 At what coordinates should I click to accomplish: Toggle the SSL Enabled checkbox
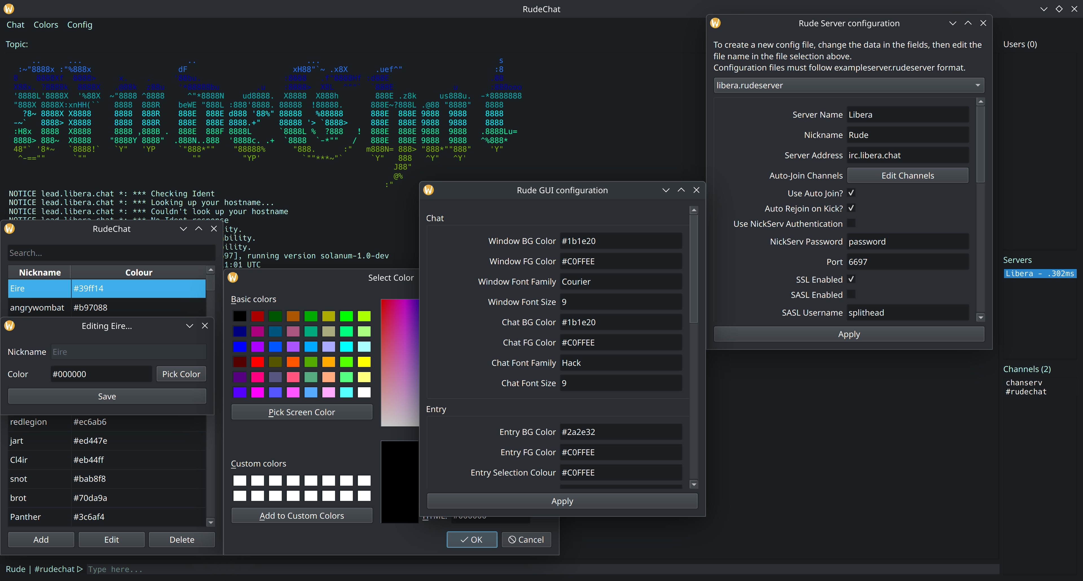pos(851,279)
